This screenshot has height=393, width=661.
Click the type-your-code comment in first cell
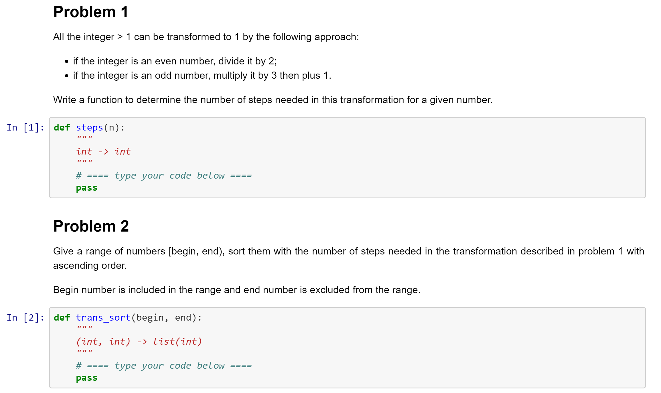click(164, 176)
